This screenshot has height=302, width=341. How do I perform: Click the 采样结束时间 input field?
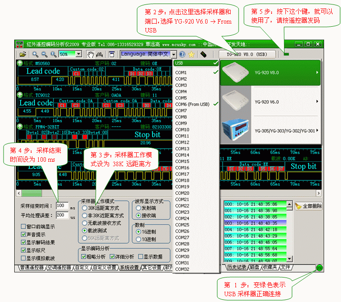pyautogui.click(x=61, y=206)
